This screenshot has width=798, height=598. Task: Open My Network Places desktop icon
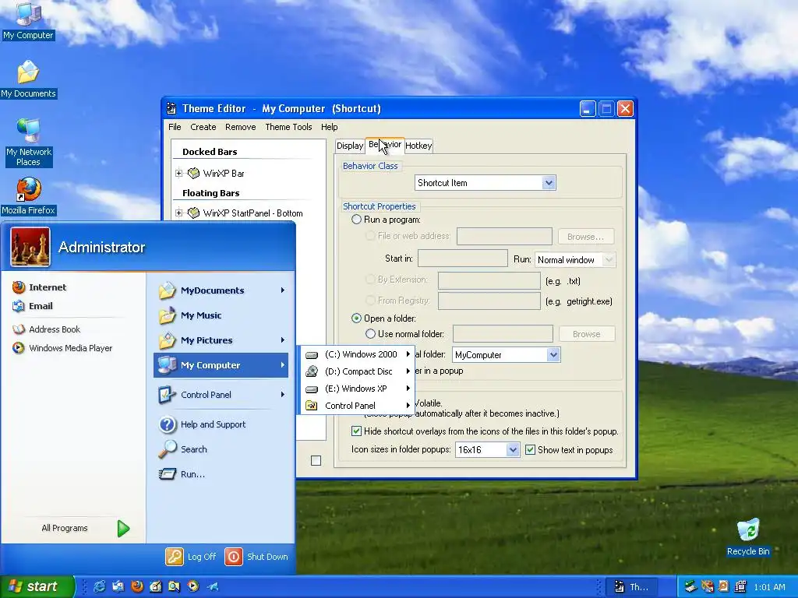(x=29, y=142)
